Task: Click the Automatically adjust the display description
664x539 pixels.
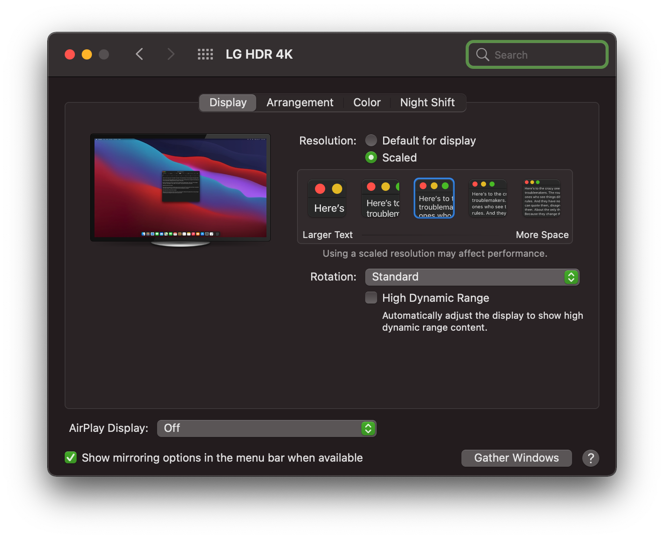Action: pos(483,321)
